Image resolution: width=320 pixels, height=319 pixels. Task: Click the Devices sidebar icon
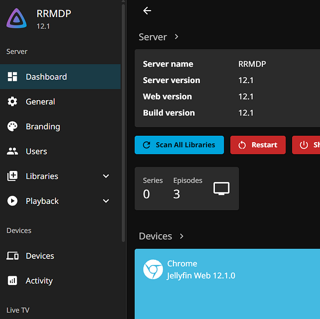12,256
